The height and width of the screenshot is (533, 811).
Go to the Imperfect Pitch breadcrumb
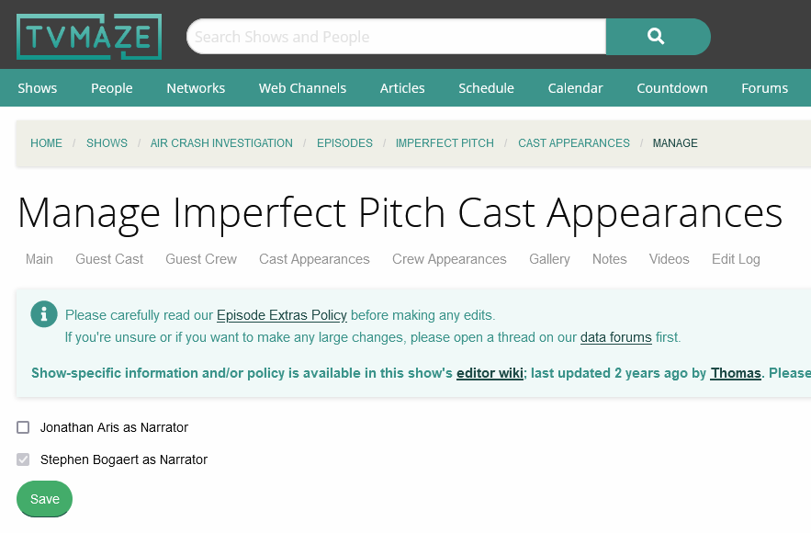click(x=445, y=143)
